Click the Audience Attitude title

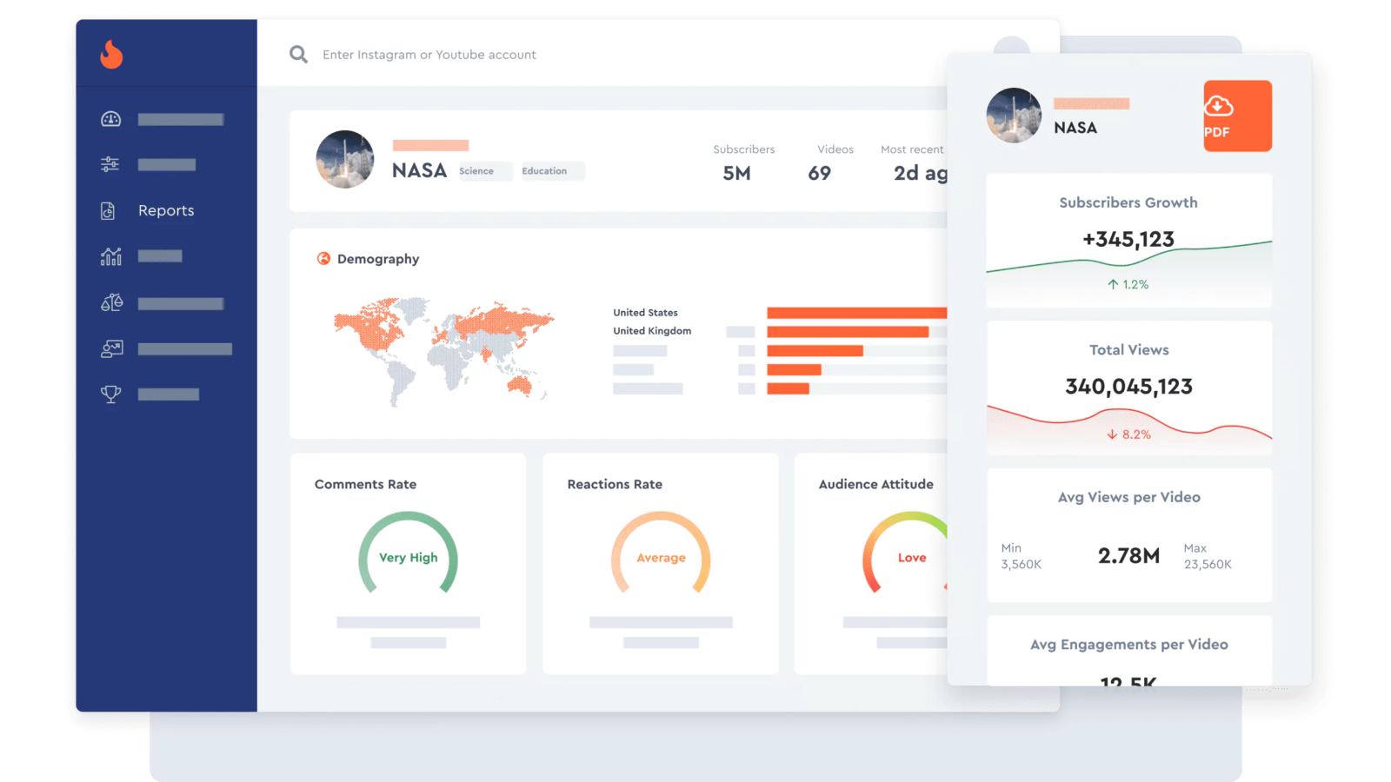[x=875, y=484]
